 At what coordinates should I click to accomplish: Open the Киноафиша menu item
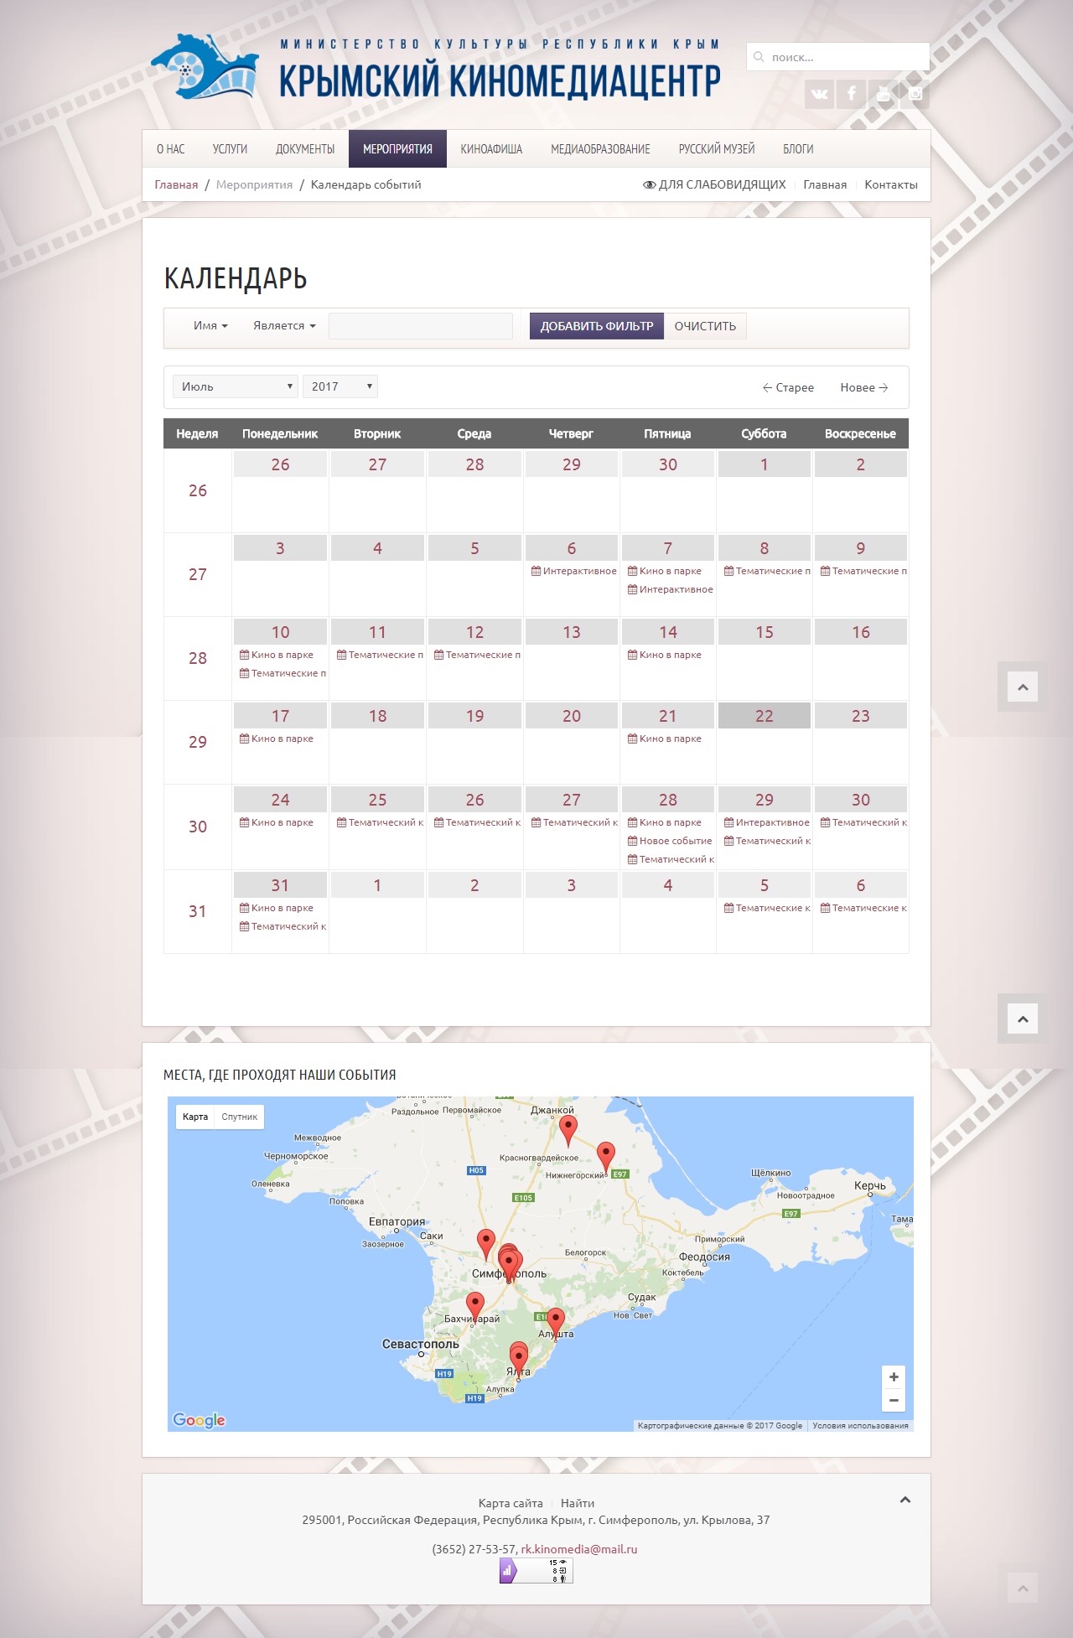click(491, 149)
